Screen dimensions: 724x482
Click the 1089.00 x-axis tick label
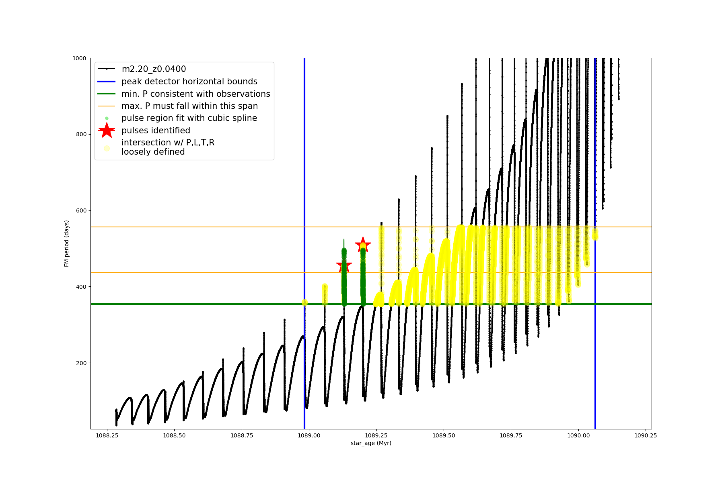(x=309, y=435)
